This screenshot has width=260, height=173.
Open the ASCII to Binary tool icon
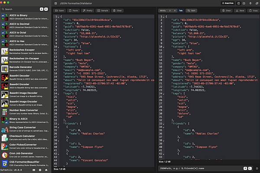coord(5,17)
